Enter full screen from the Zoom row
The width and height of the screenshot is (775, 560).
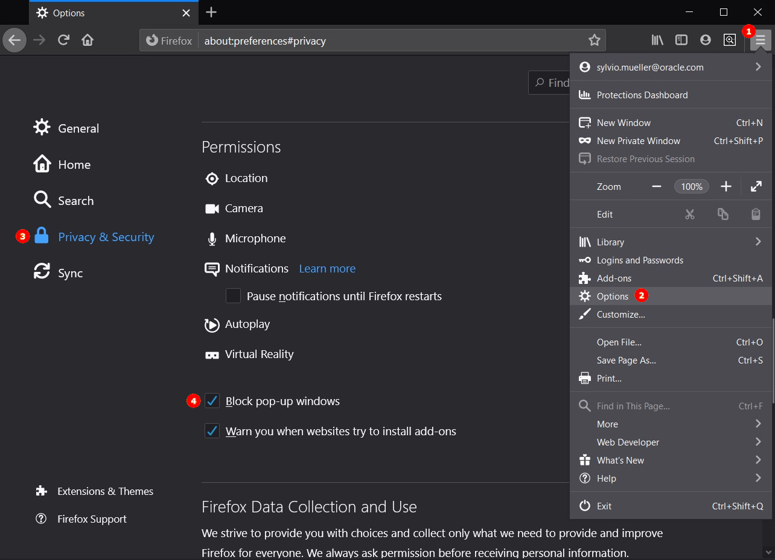[756, 187]
